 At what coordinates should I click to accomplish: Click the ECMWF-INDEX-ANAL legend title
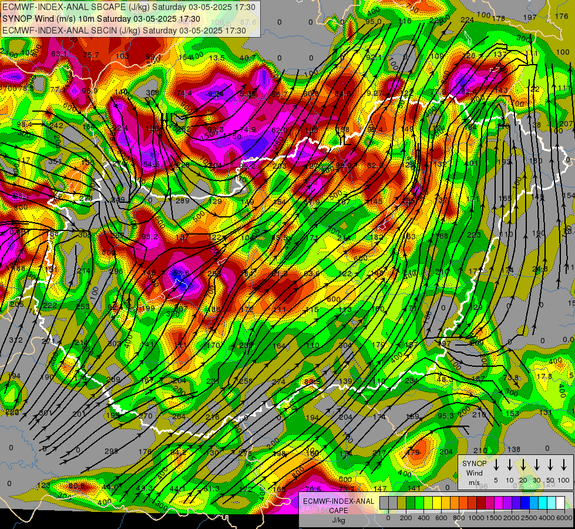339,501
